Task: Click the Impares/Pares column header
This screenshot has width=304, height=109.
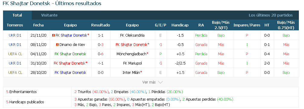Action: pyautogui.click(x=247, y=25)
